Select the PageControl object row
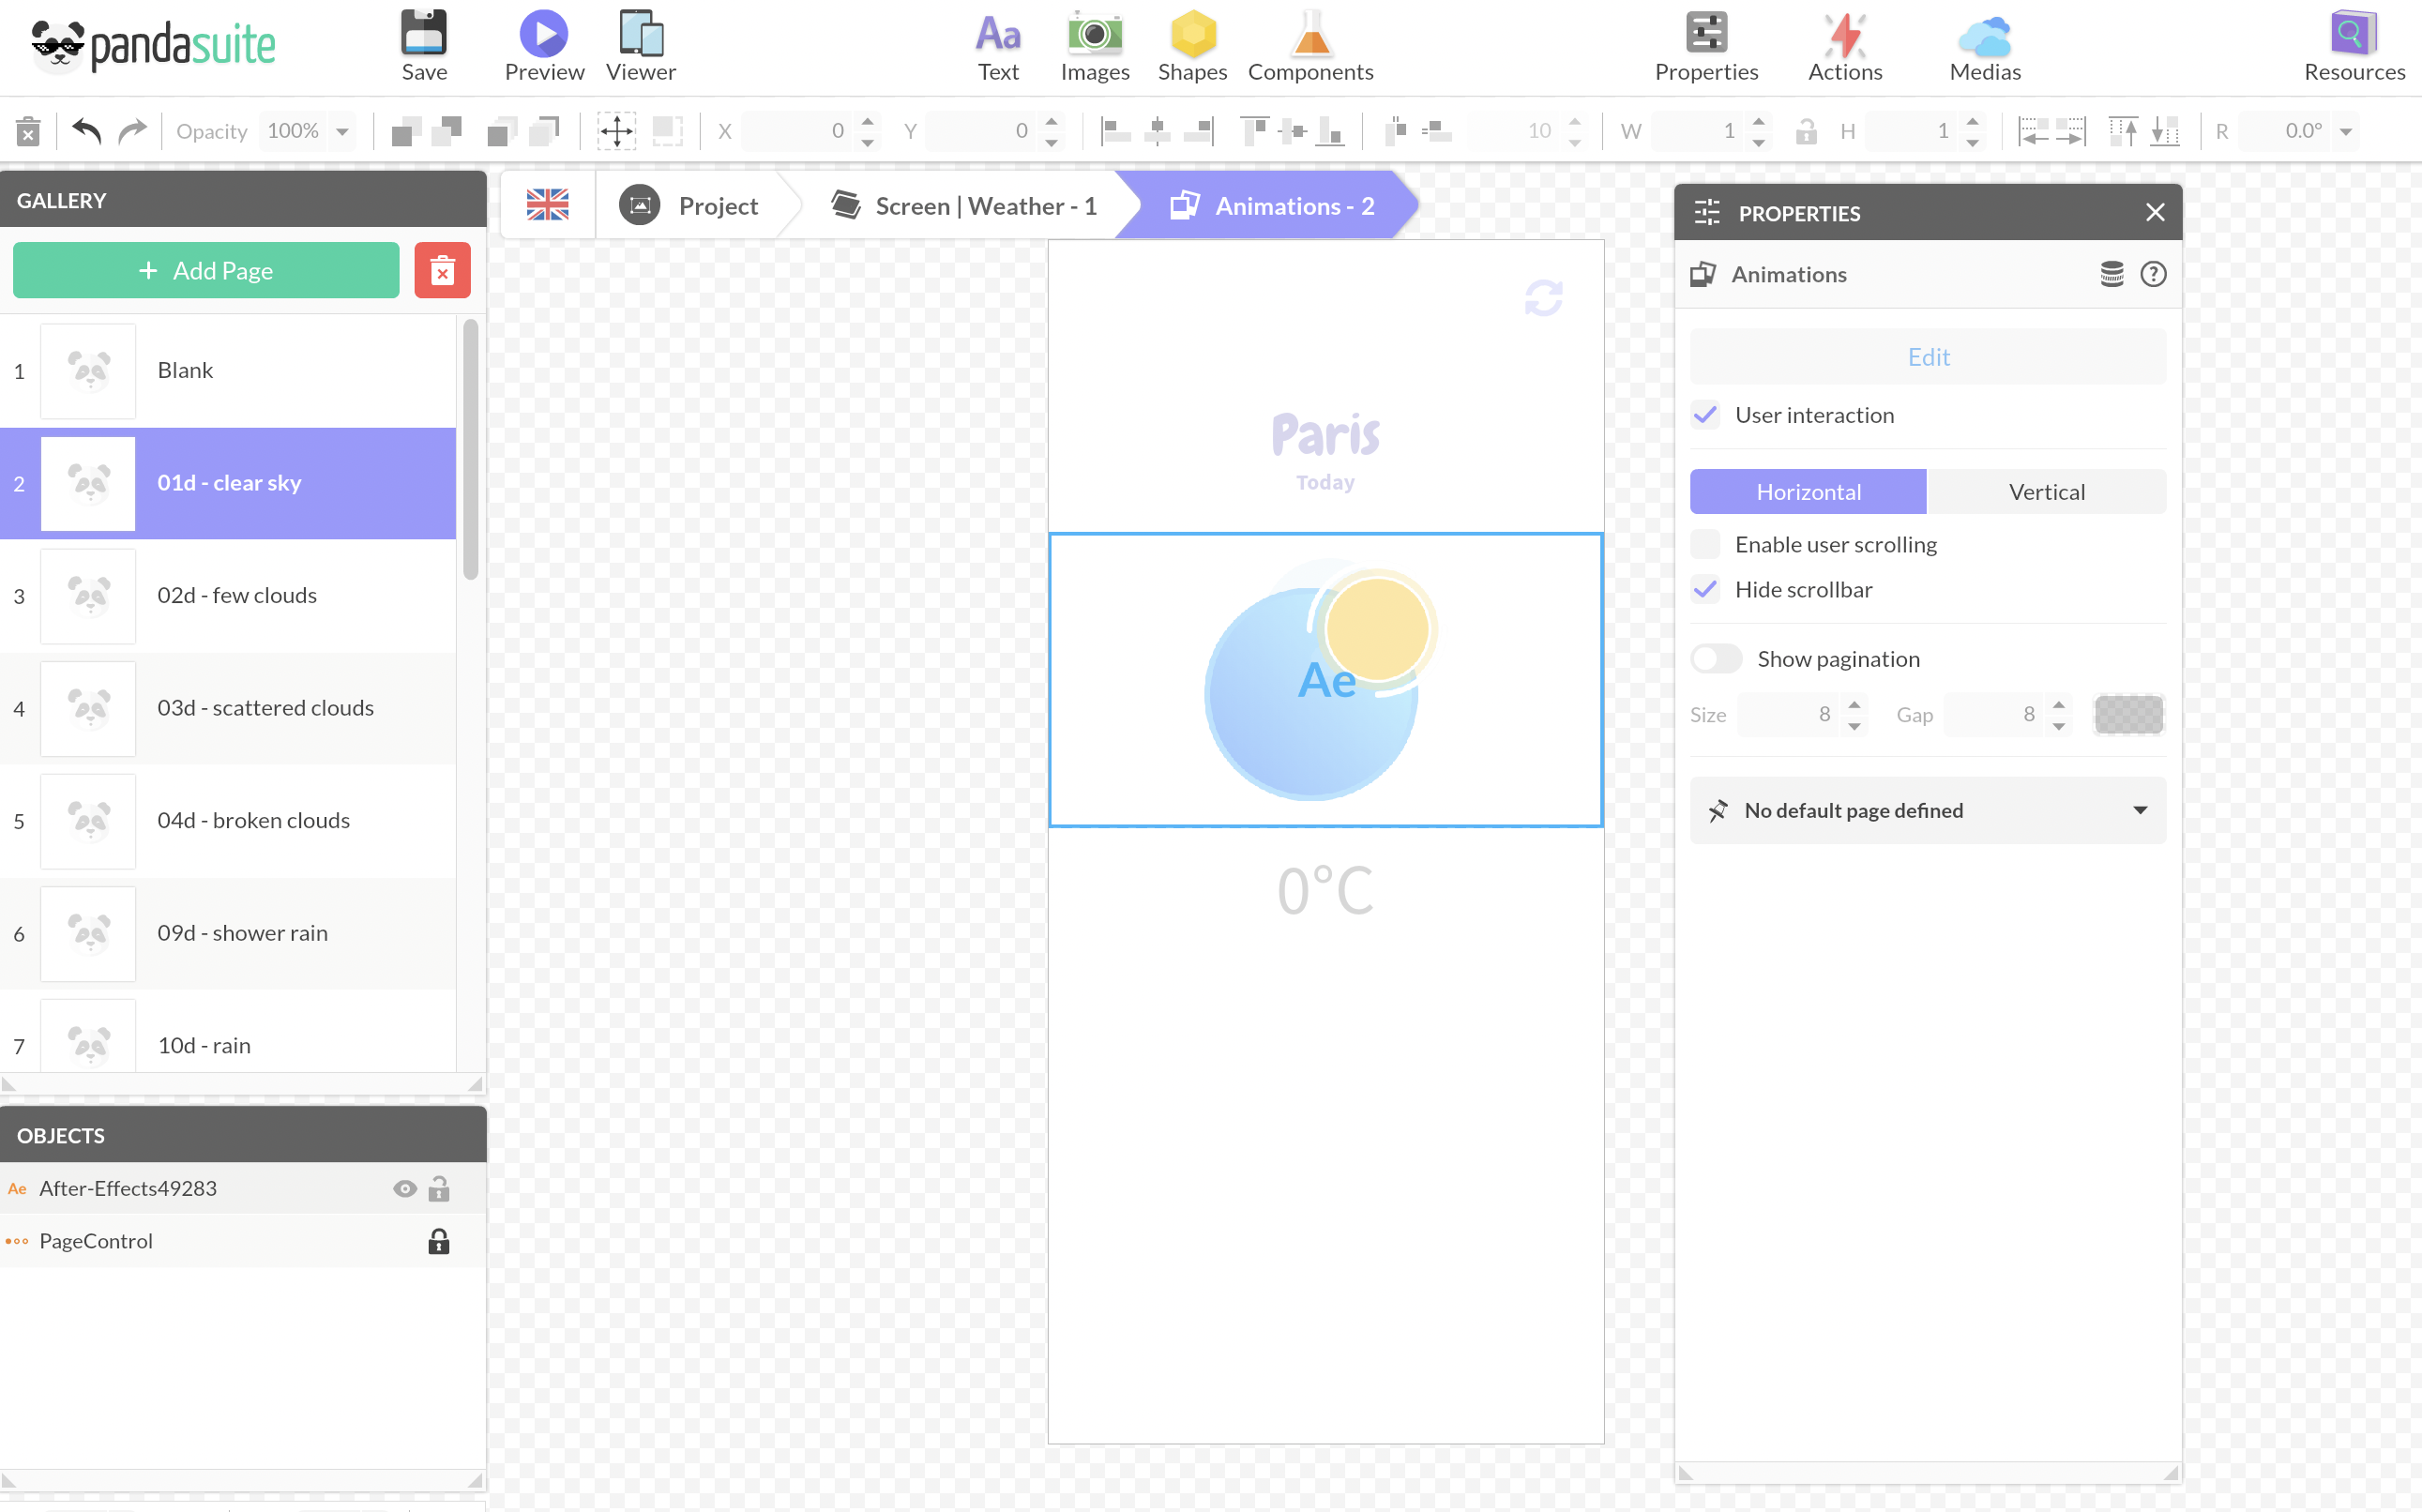Screen dimensions: 2422x1512 coord(243,1241)
